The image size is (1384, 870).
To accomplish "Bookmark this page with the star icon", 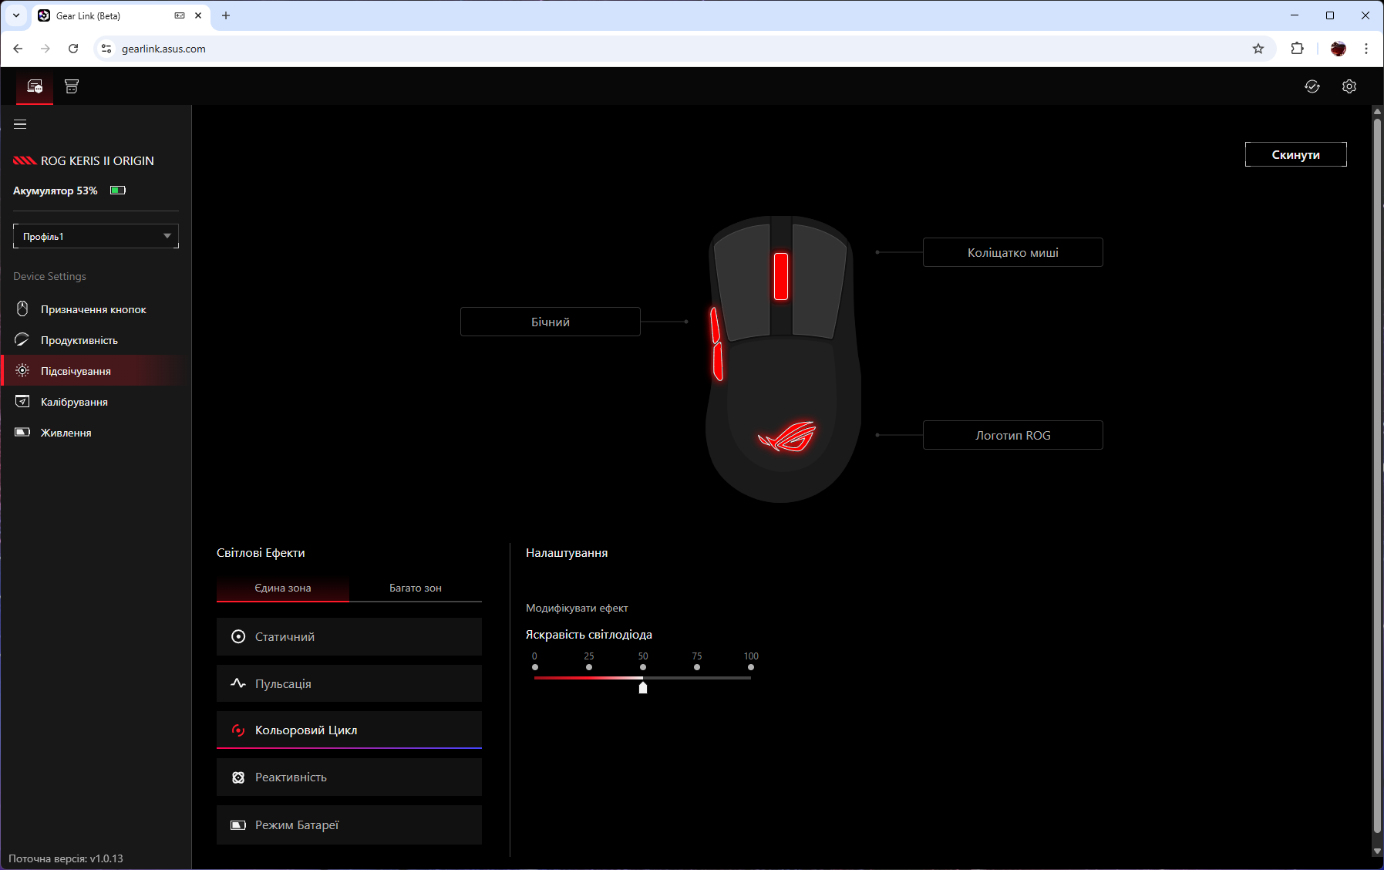I will coord(1258,49).
